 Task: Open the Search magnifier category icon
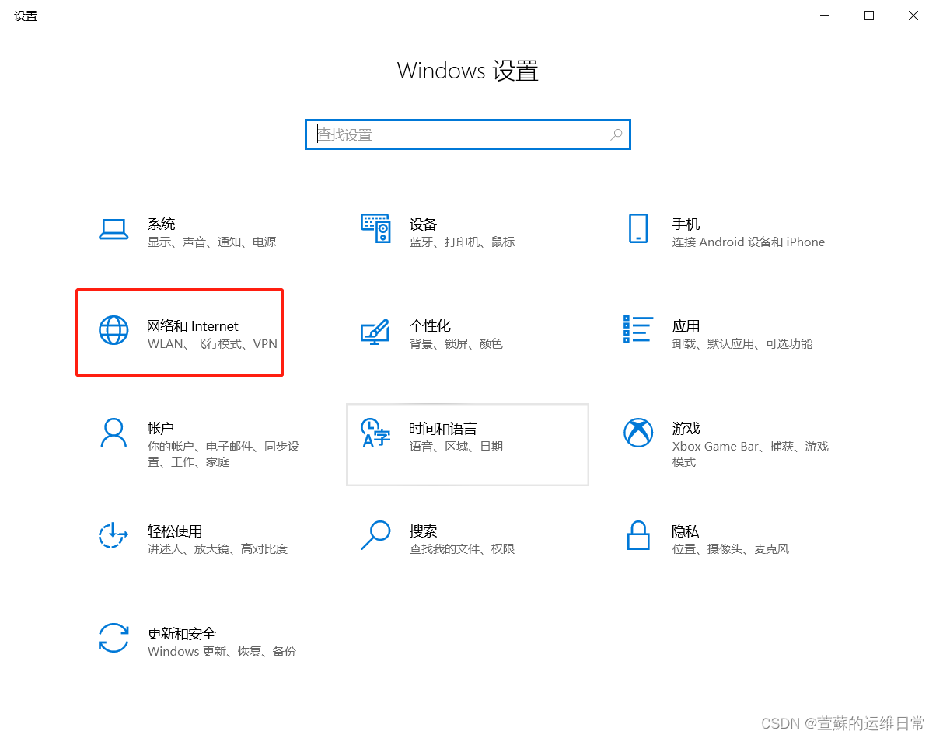tap(375, 535)
